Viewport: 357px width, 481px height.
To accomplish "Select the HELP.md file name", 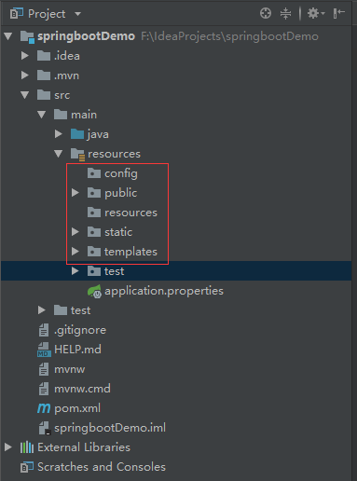I will [77, 350].
